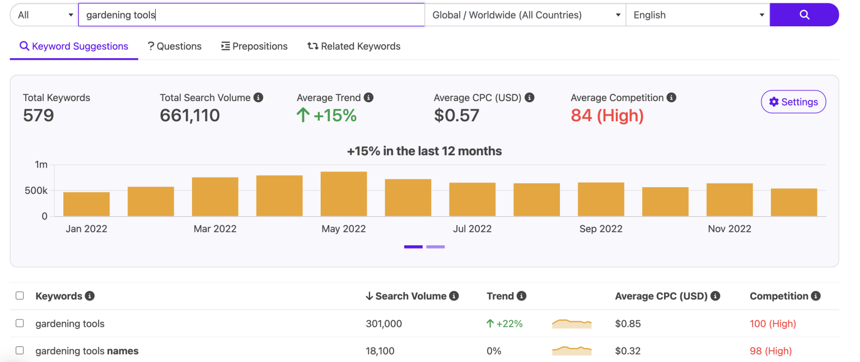Click the gear icon inside the Settings button
This screenshot has height=362, width=860.
pos(774,102)
